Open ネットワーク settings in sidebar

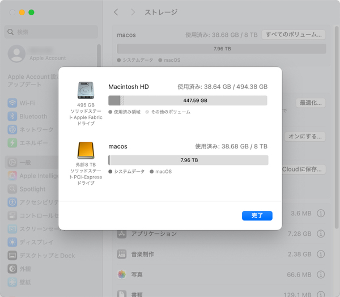coord(31,130)
